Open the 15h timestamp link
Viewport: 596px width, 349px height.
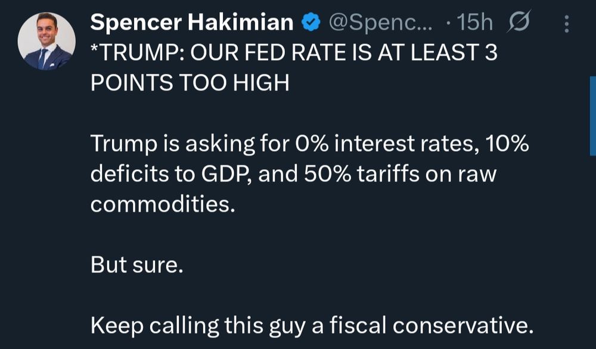[x=475, y=23]
